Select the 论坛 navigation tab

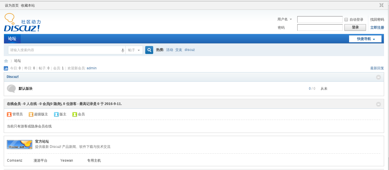coord(12,39)
